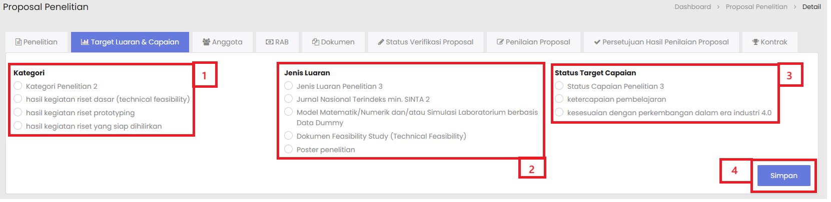The height and width of the screenshot is (202, 831).
Task: Switch to Penilaian Proposal tab
Action: click(533, 42)
